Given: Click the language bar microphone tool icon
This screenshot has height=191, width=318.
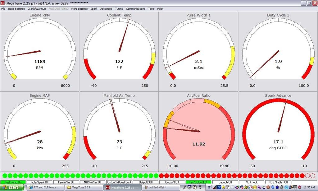Looking at the screenshot, I should (184, 187).
